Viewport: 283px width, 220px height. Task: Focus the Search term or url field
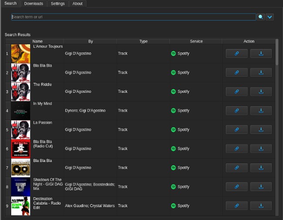(134, 17)
